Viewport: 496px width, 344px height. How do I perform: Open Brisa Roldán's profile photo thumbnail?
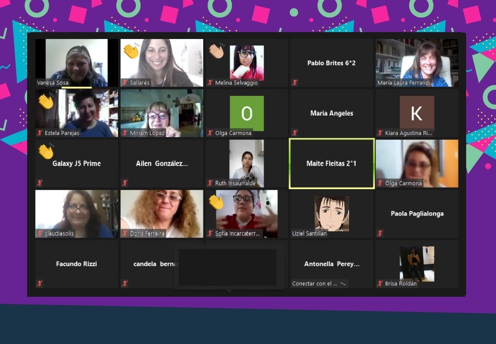click(x=417, y=264)
